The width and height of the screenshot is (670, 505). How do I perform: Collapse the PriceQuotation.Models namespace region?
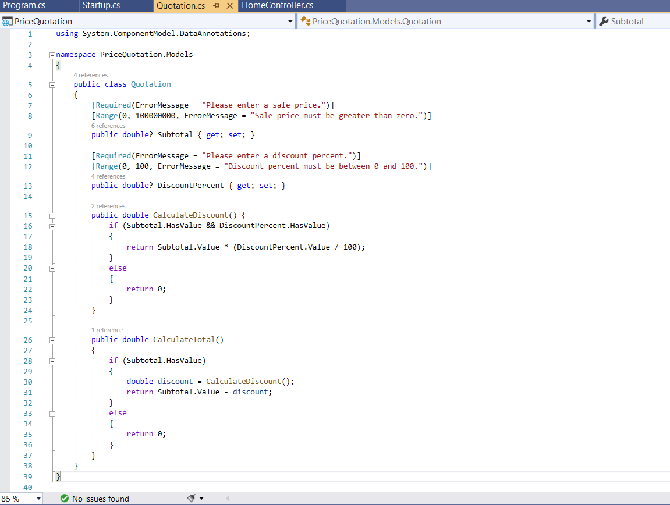tap(52, 54)
